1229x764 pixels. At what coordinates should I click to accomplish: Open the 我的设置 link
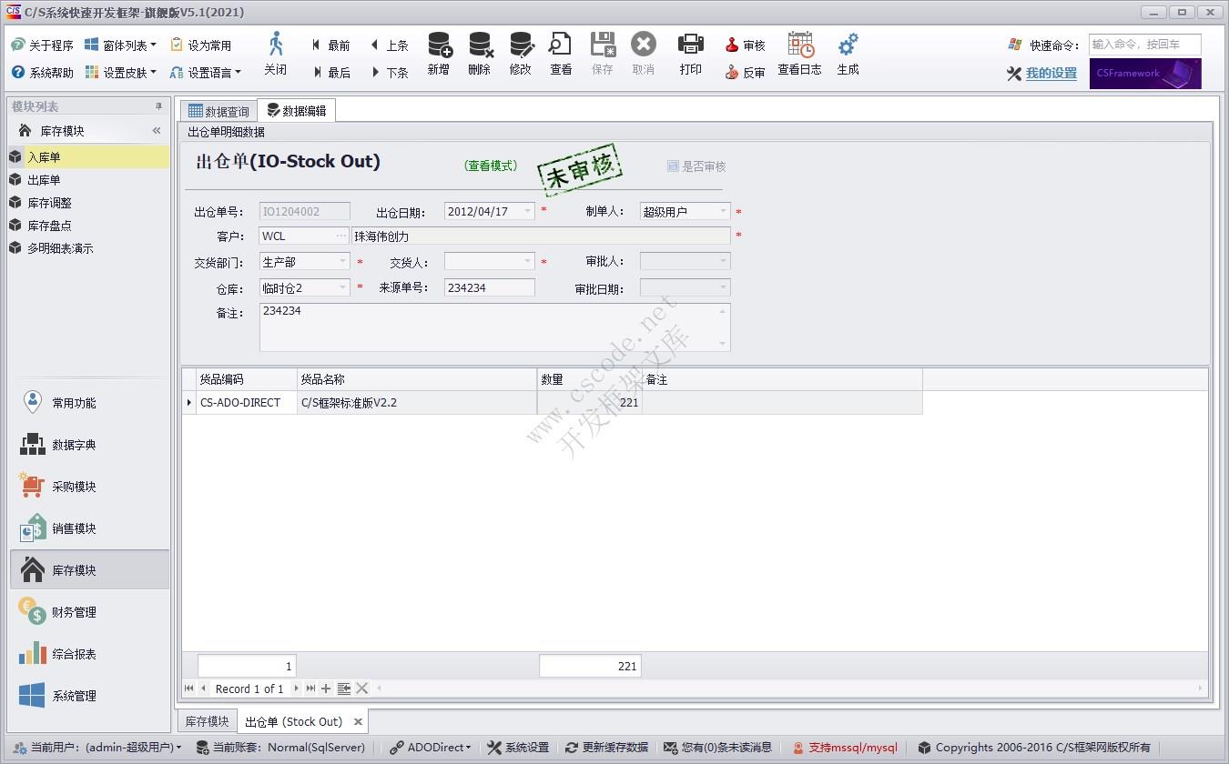click(x=1051, y=74)
